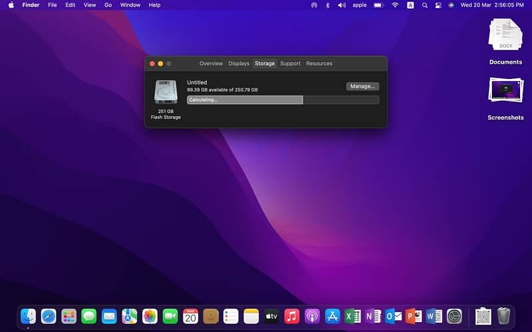Switch to the Displays tab
Viewport: 532px width, 332px height.
[x=239, y=64]
